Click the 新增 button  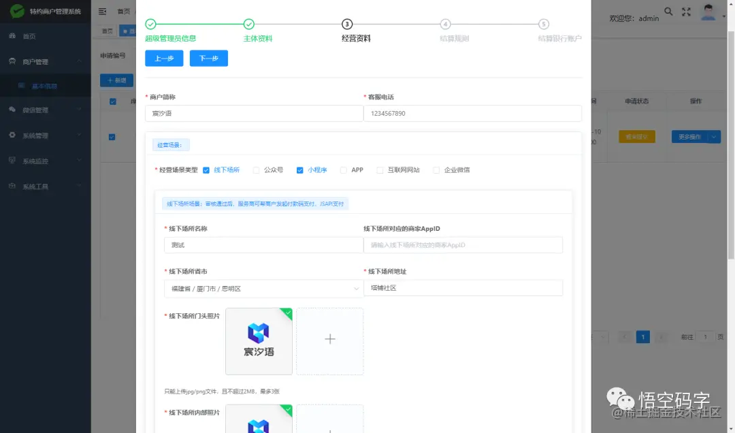pos(117,80)
